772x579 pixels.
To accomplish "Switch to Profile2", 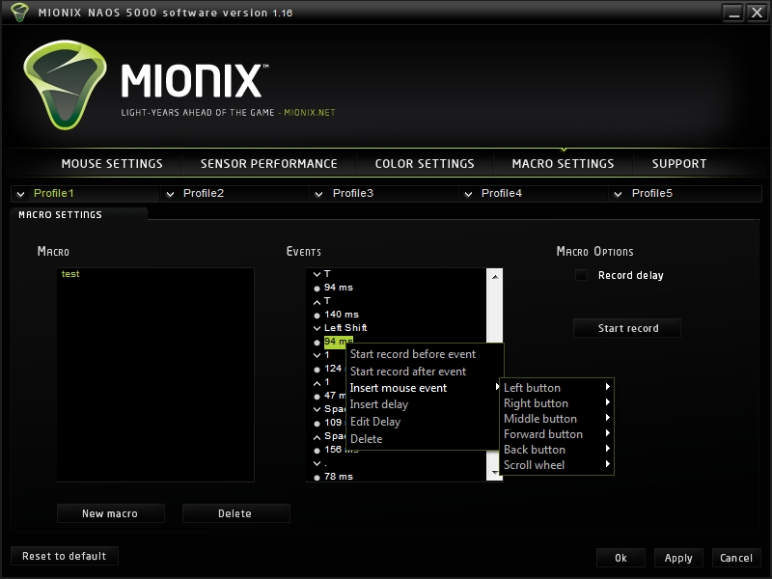I will pyautogui.click(x=204, y=193).
